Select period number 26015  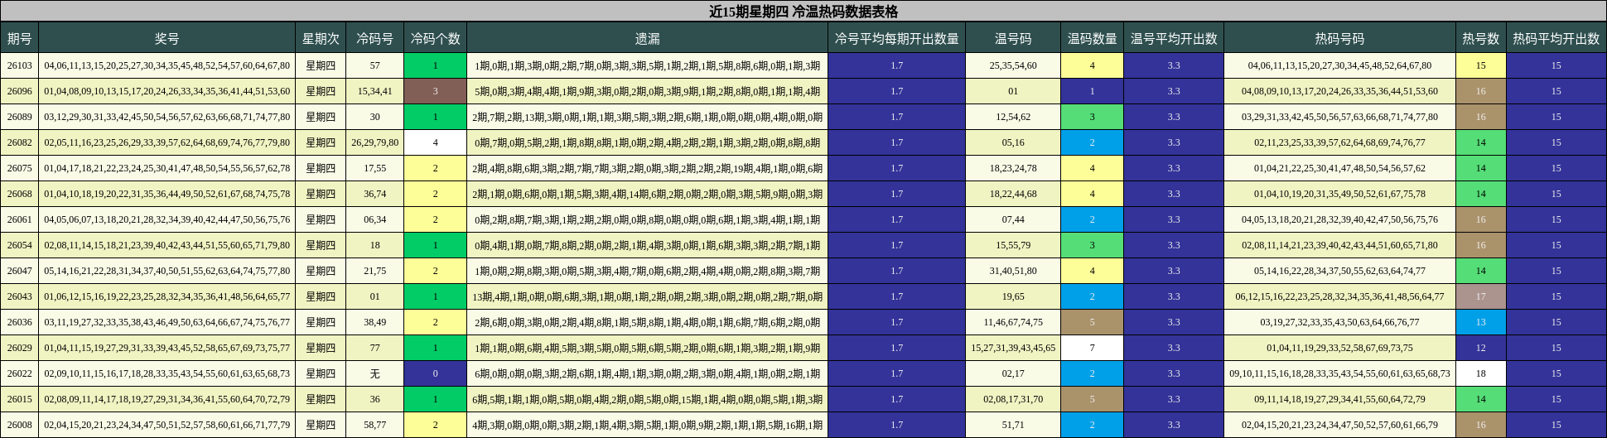pyautogui.click(x=20, y=399)
